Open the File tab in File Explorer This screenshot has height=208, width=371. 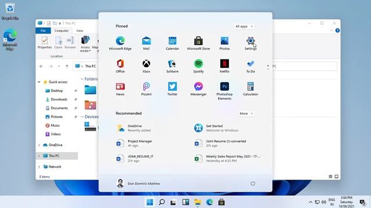pos(43,31)
